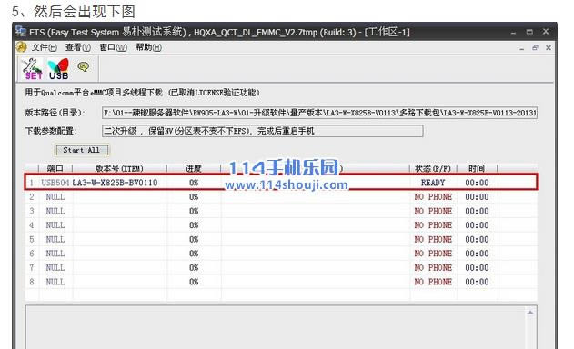Image resolution: width=574 pixels, height=349 pixels.
Task: Click the 0% progress in row 3
Action: point(194,211)
